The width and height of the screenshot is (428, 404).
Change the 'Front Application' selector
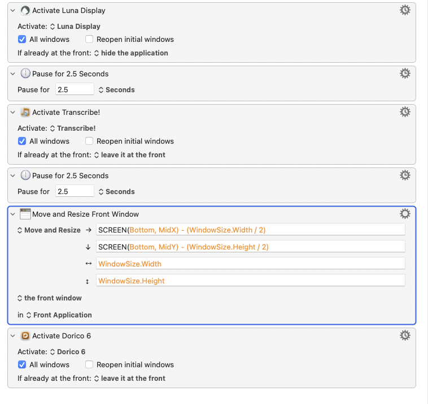point(59,315)
